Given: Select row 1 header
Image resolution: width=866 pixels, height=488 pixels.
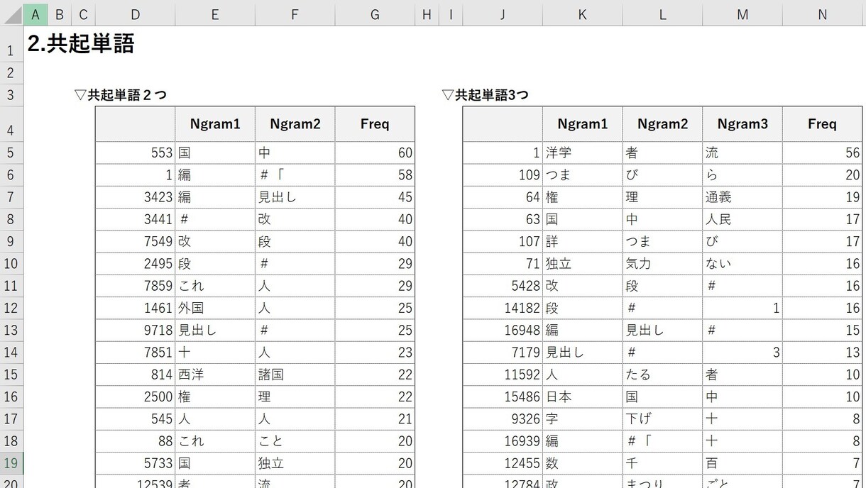Looking at the screenshot, I should point(11,44).
